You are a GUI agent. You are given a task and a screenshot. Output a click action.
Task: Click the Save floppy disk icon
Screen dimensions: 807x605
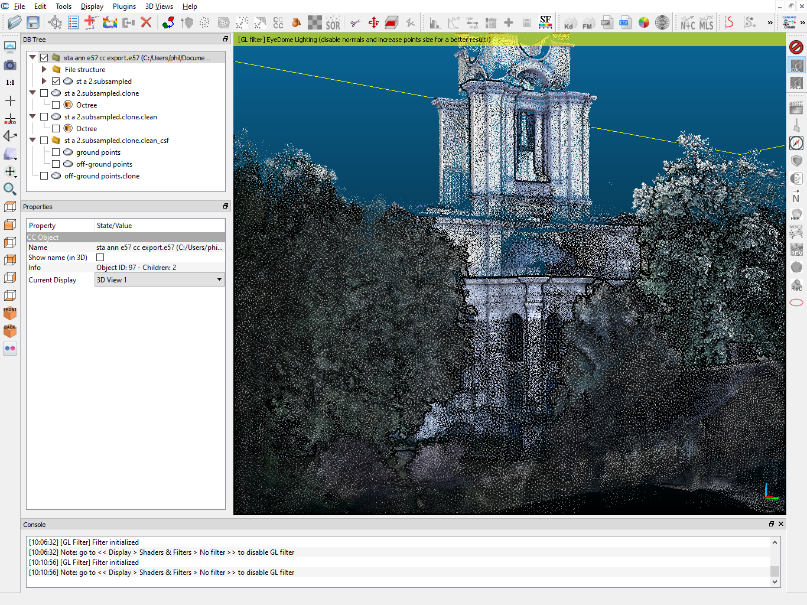tap(33, 23)
